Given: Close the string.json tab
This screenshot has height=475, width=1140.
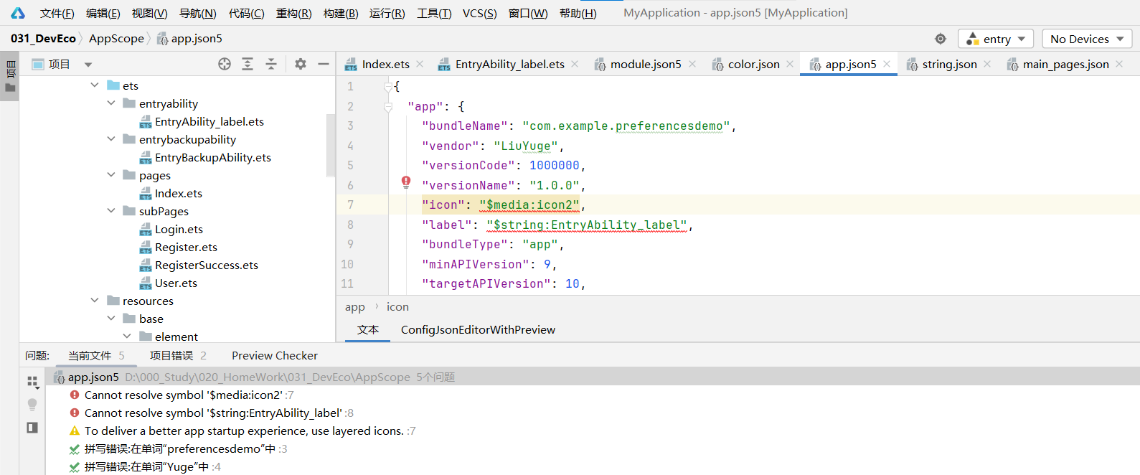Looking at the screenshot, I should click(987, 64).
